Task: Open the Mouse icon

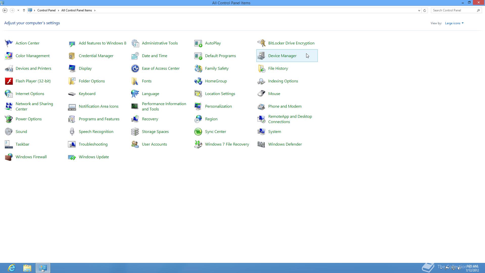Action: 261,94
